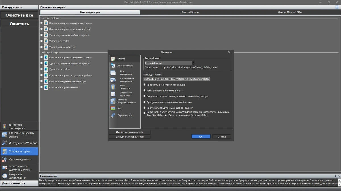Check Пропускать предупреждающие сообщения

click(145, 108)
